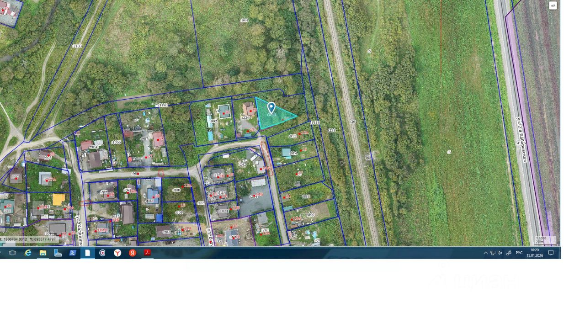Open the notification center
This screenshot has height=329, width=585.
(551, 253)
